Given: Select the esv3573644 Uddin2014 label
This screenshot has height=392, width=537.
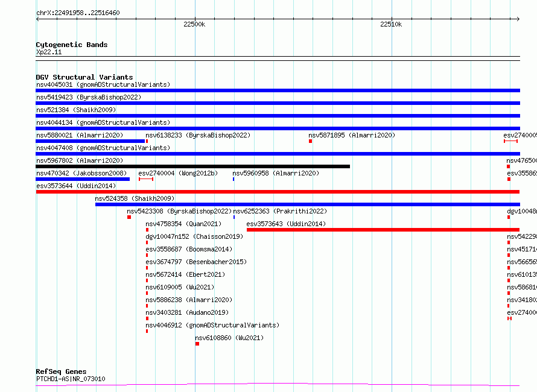Looking at the screenshot, I should point(76,186).
